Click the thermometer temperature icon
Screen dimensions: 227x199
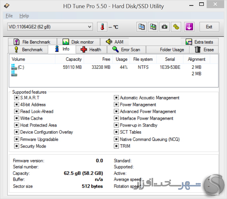102,27
